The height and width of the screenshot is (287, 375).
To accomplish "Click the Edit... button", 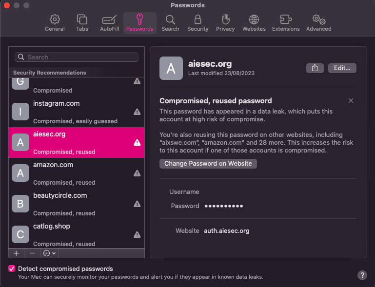I will (x=342, y=68).
